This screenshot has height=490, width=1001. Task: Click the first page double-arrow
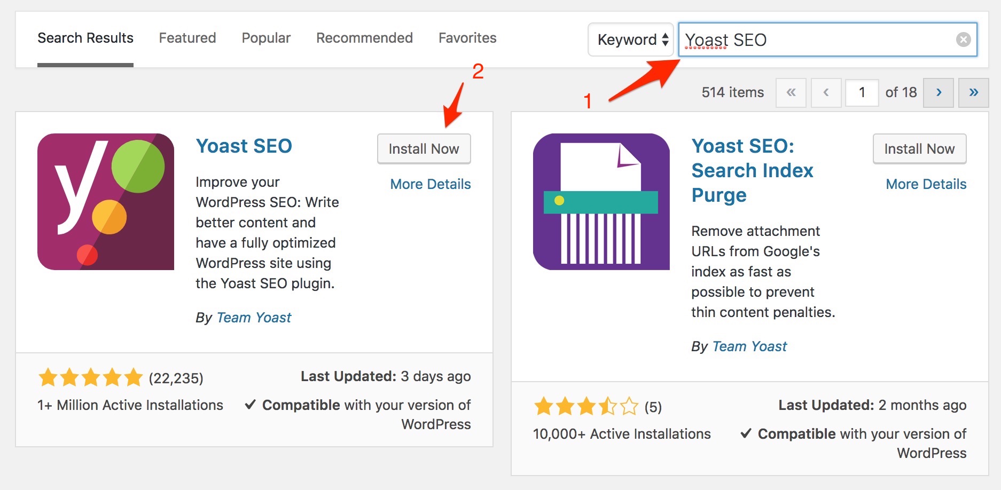pos(791,92)
